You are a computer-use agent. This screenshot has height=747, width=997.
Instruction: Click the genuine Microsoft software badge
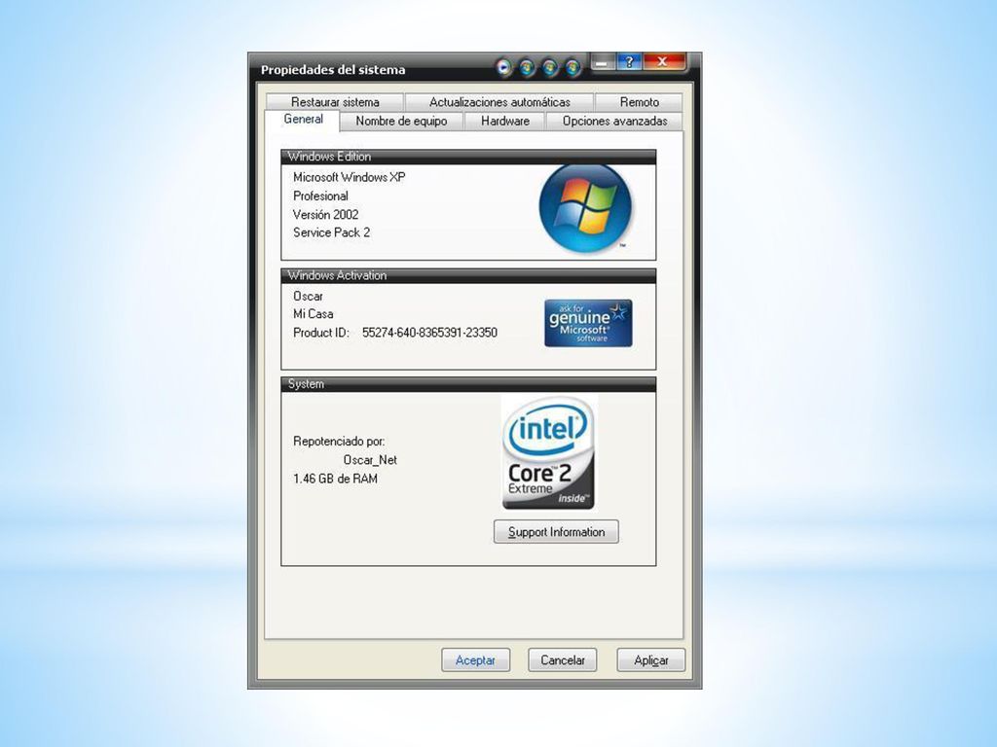point(588,323)
